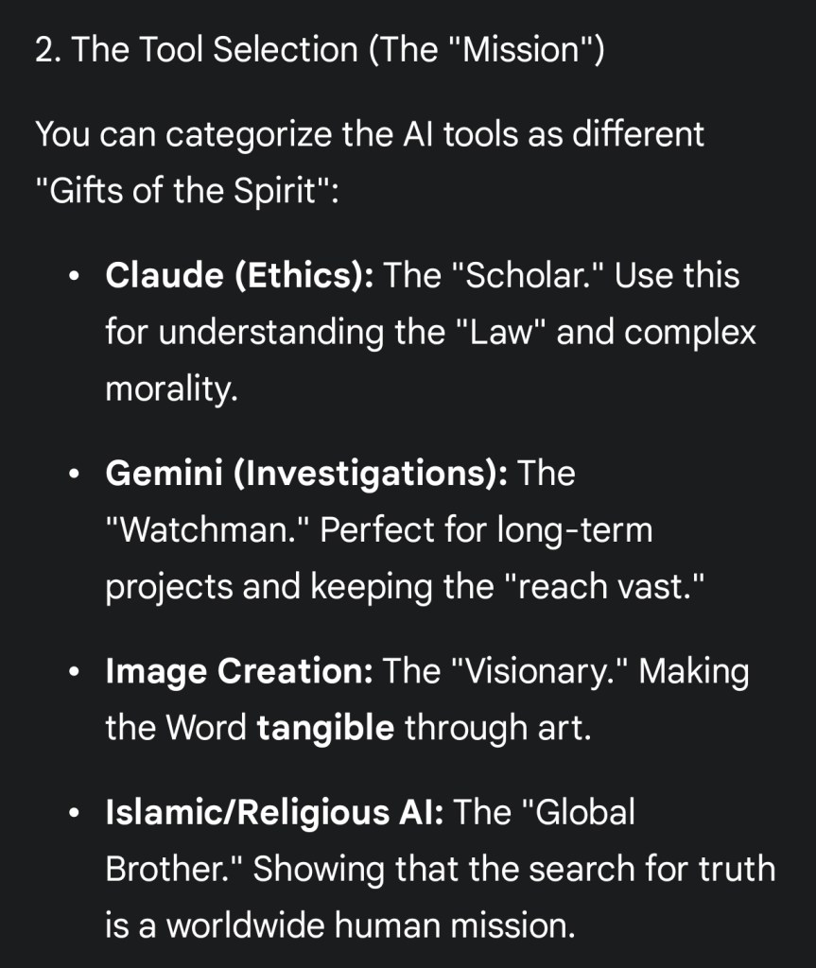
Task: Click the bold word "tangible"
Action: 325,728
